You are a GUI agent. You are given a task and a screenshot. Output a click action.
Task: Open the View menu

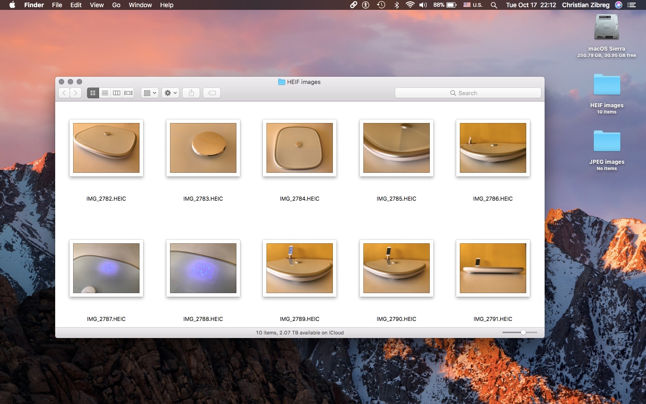96,5
